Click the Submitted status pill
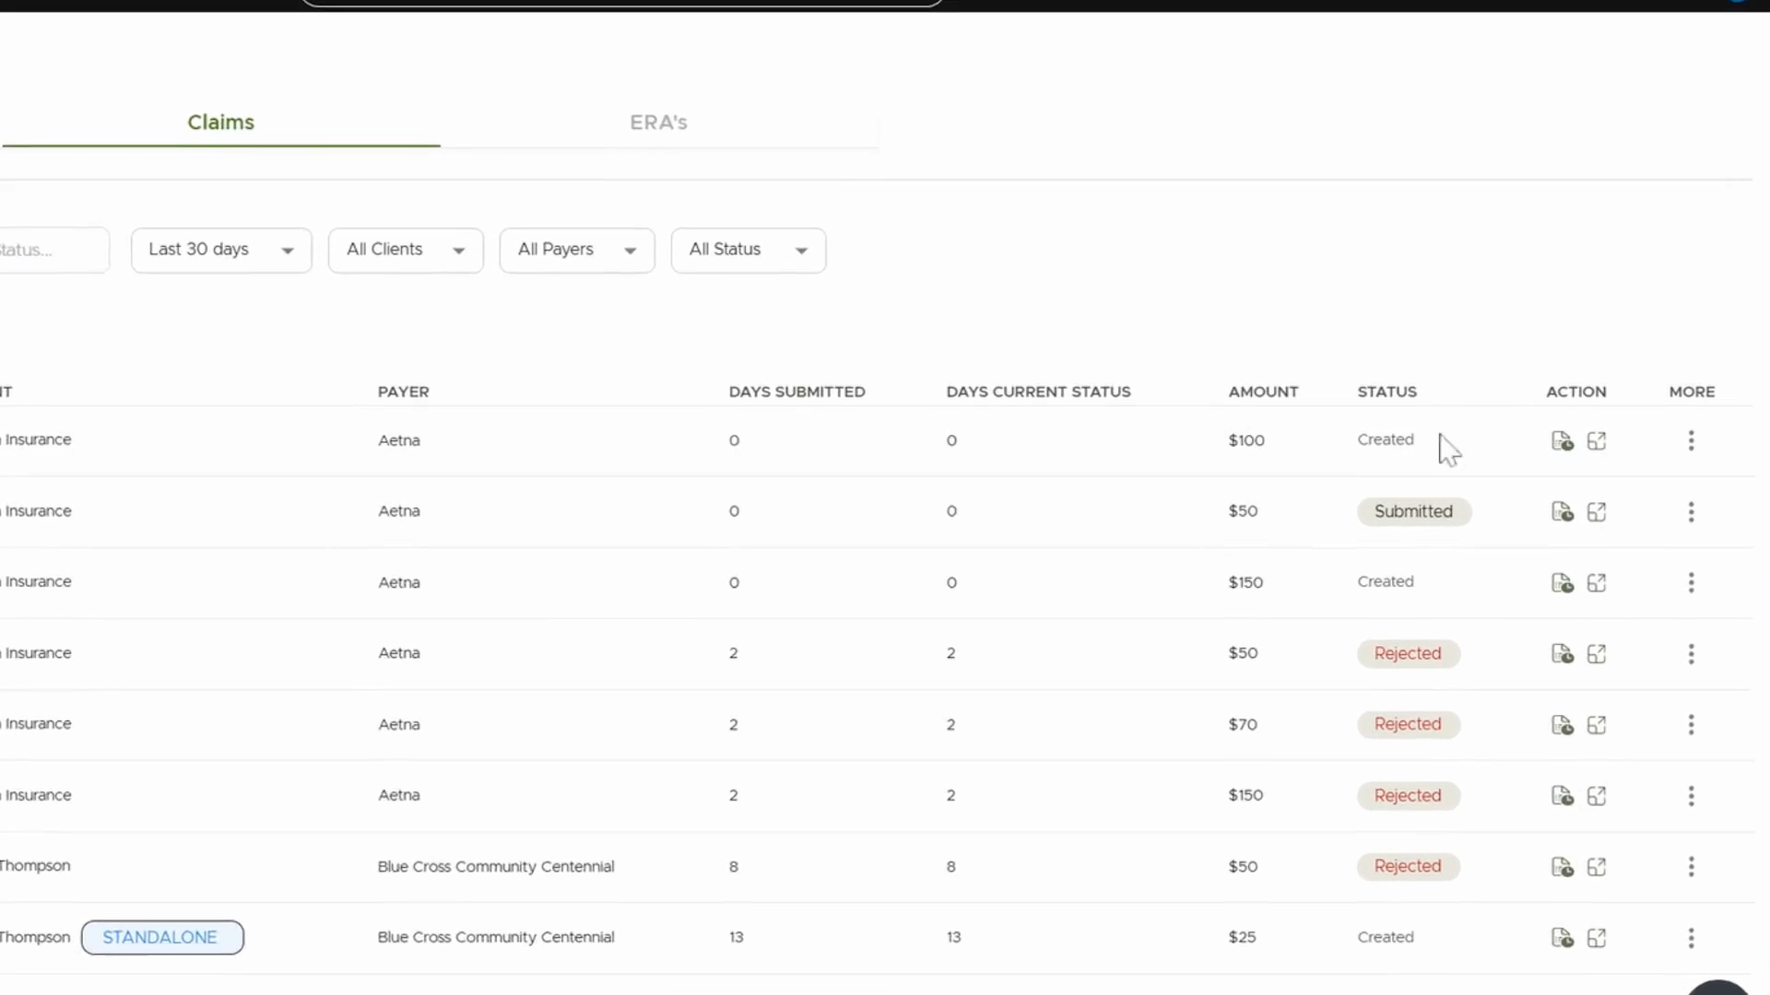The width and height of the screenshot is (1770, 995). (x=1413, y=512)
